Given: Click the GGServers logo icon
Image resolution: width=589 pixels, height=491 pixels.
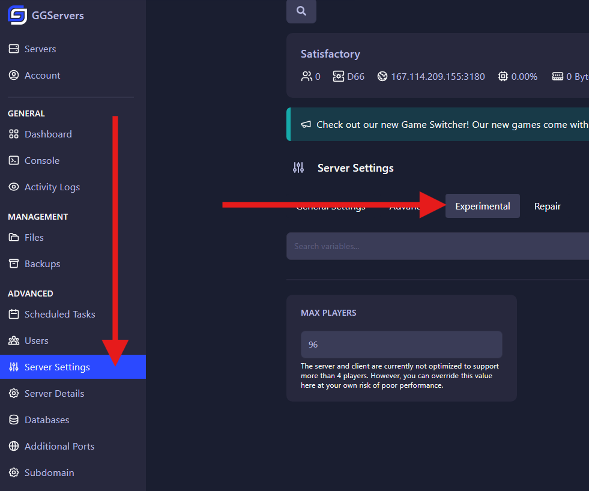Looking at the screenshot, I should click(17, 15).
